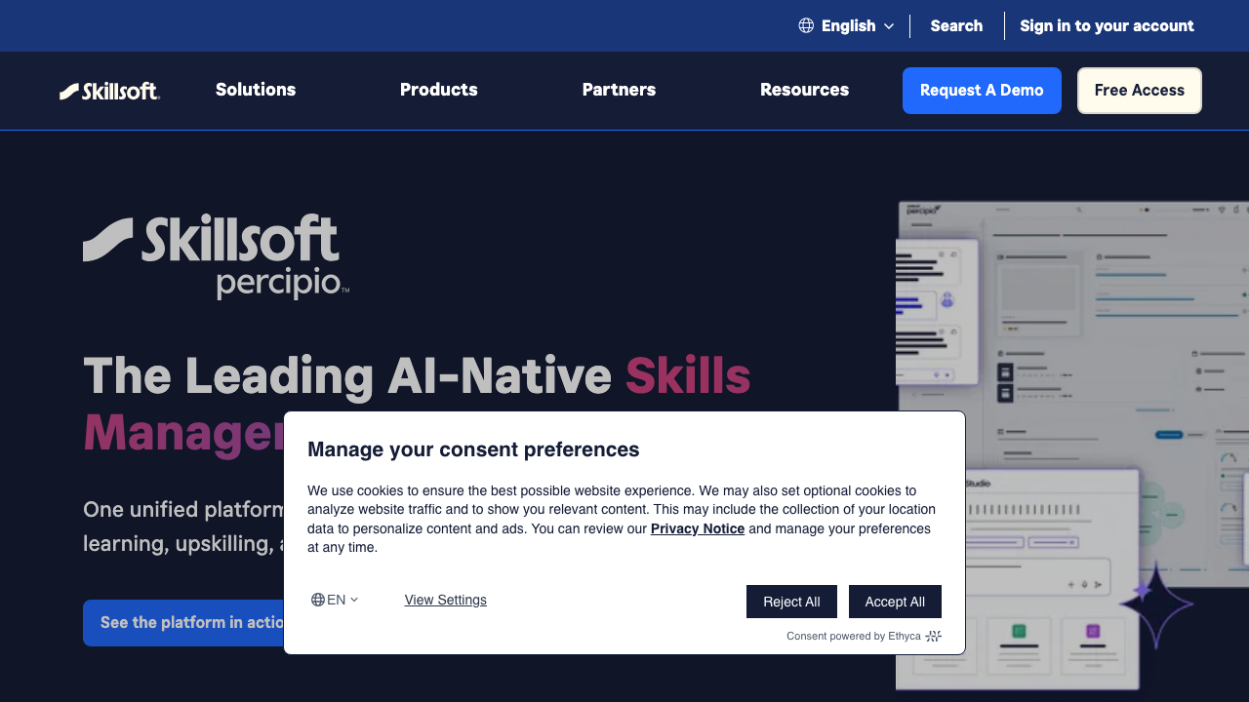
Task: Click the "Consent powered by Ethyca" text
Action: (854, 636)
